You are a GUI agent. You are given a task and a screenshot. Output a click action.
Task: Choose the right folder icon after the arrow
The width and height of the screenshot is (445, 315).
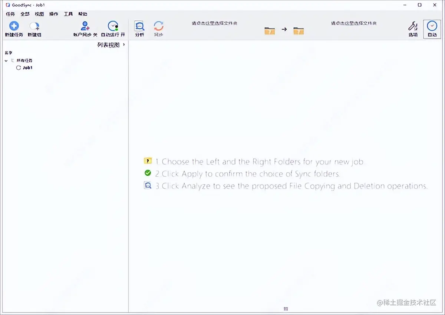(299, 31)
